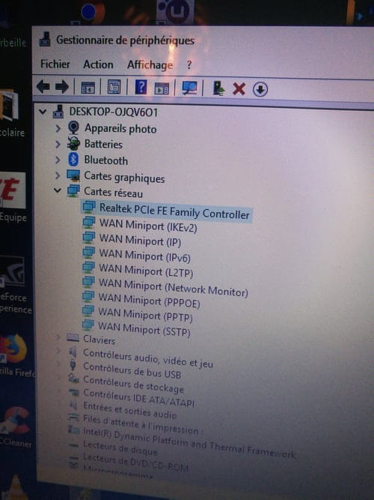Click the Forward arrow toolbar icon
The width and height of the screenshot is (374, 500).
[x=62, y=86]
